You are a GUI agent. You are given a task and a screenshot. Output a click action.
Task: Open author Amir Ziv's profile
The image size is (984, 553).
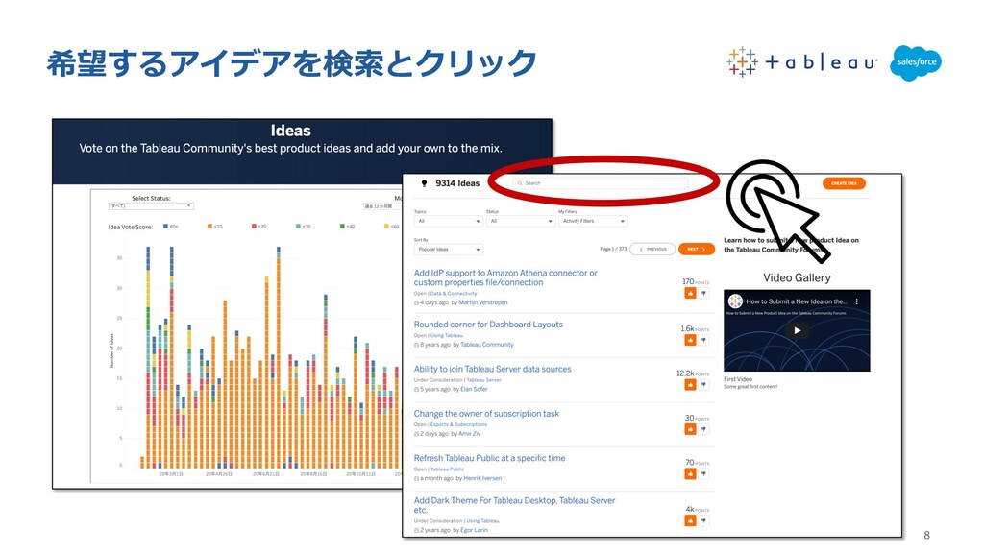[469, 433]
